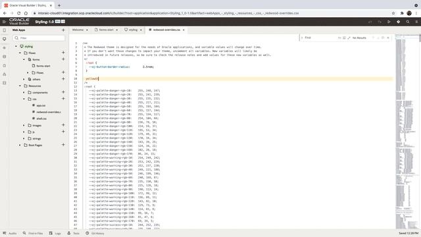Viewport: 421px width, 237px height.
Task: Click the plus icon next to Flows folder
Action: coord(63,53)
